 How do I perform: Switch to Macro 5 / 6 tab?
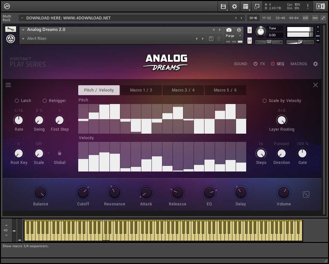point(225,90)
